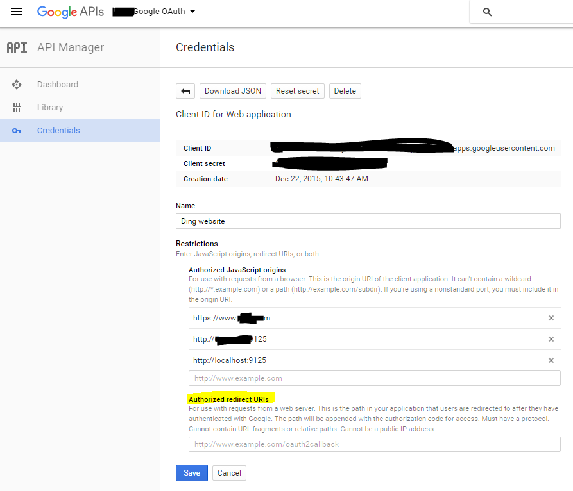Open the Google OAuth project dropdown
The height and width of the screenshot is (491, 573).
(x=154, y=12)
